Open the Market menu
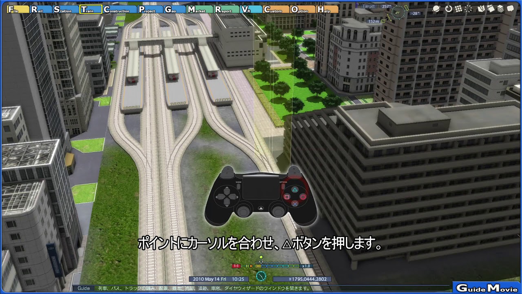 click(x=200, y=9)
